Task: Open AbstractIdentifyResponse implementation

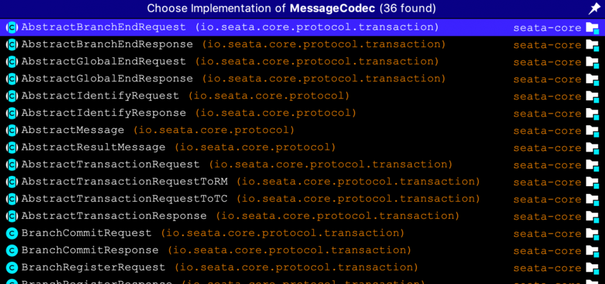Action: click(104, 113)
